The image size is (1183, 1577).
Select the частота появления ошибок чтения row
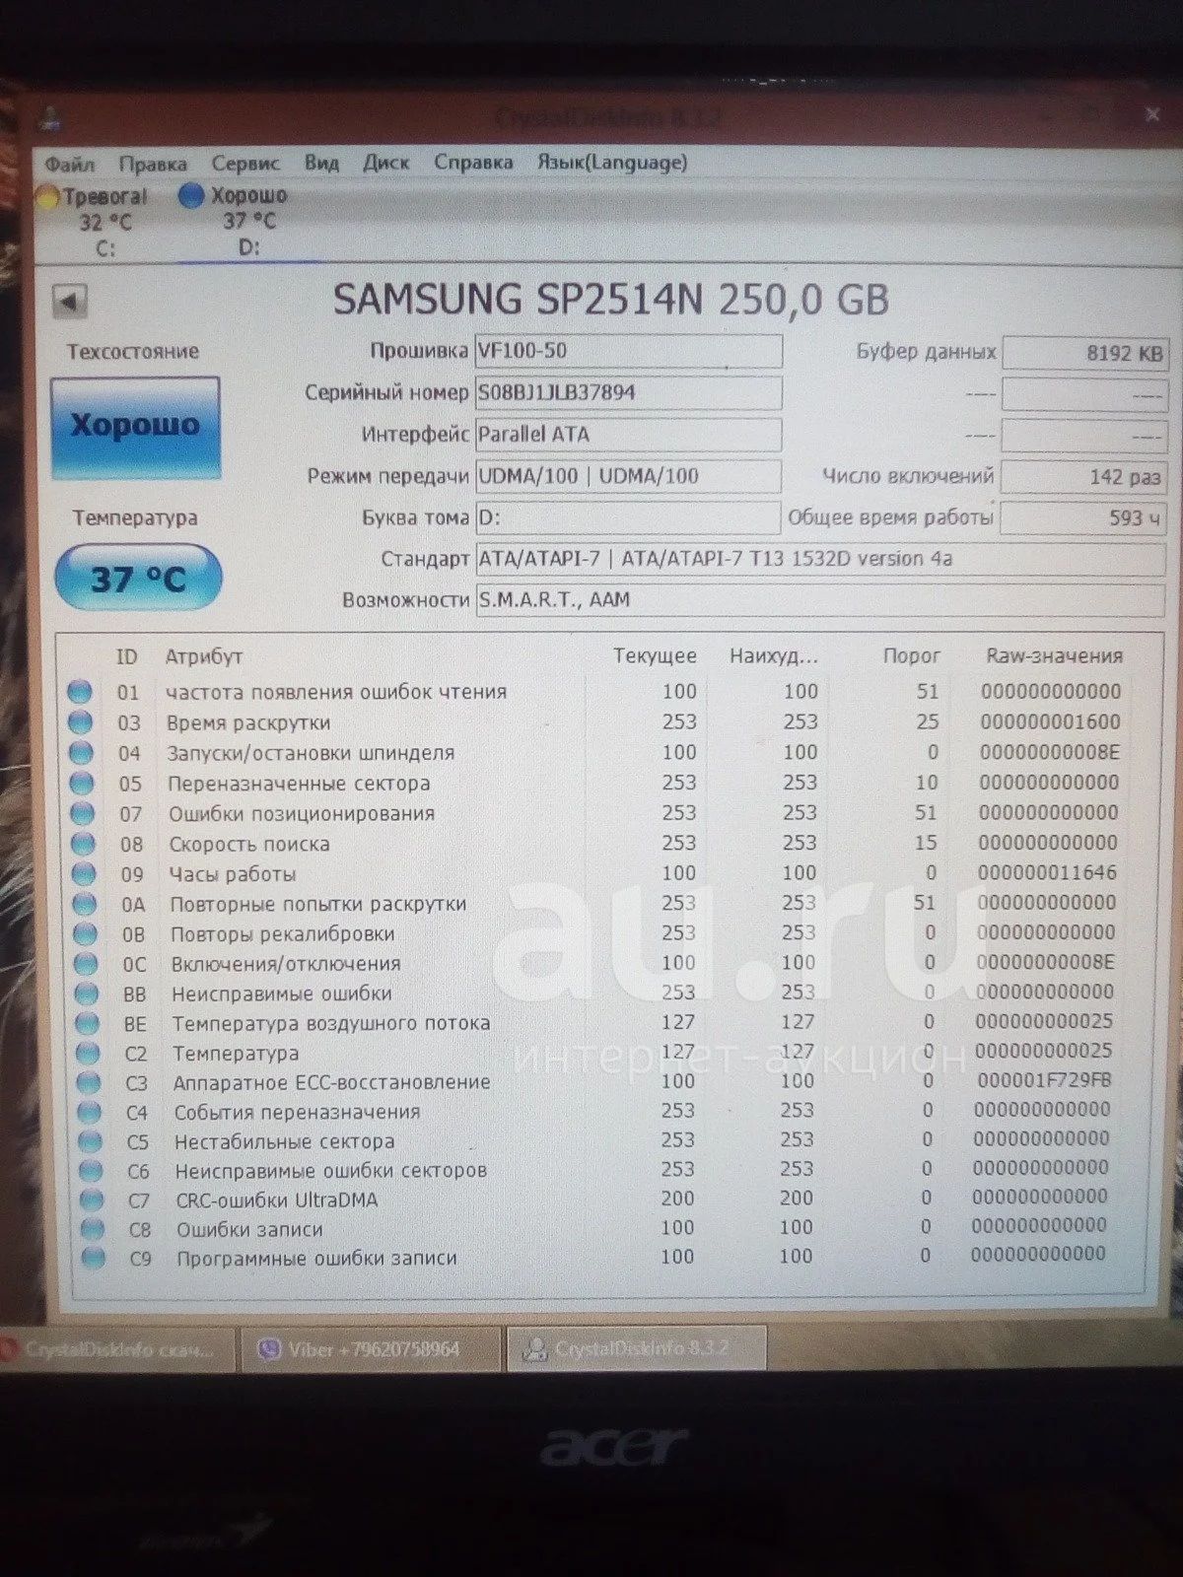595,692
